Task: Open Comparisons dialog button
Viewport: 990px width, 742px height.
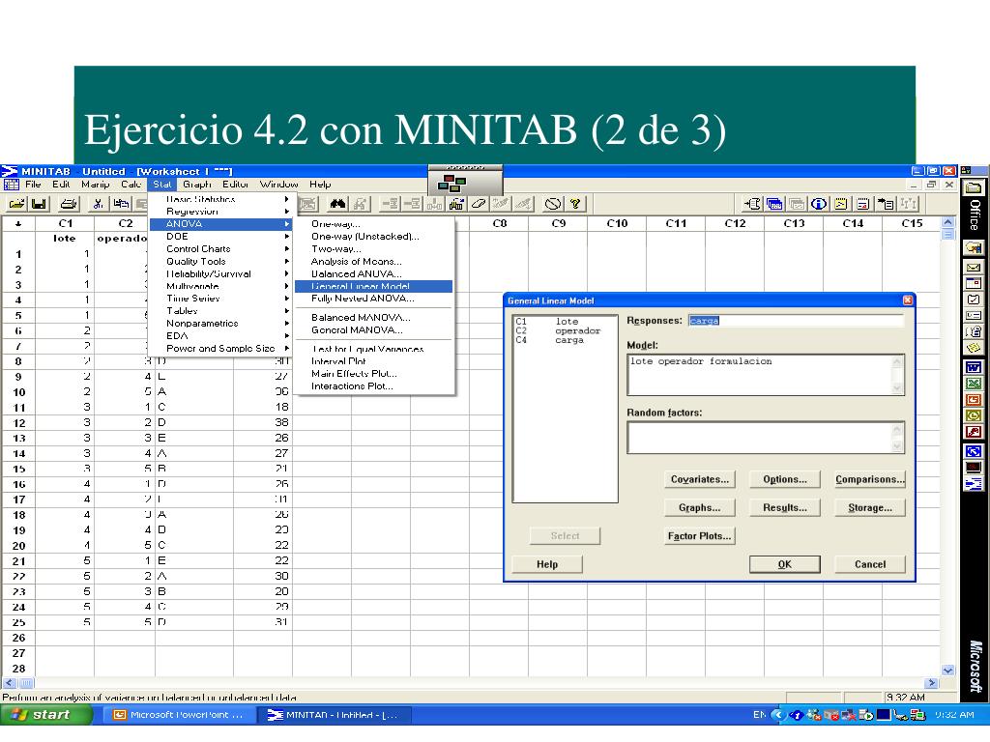Action: click(x=870, y=479)
